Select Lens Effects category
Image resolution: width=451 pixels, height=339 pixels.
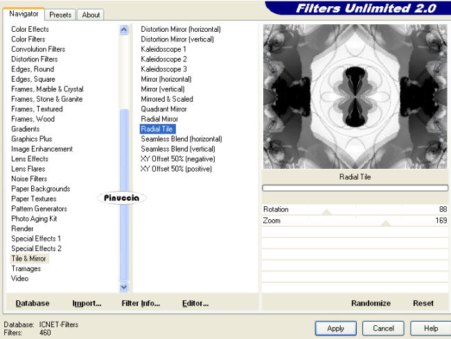(30, 158)
